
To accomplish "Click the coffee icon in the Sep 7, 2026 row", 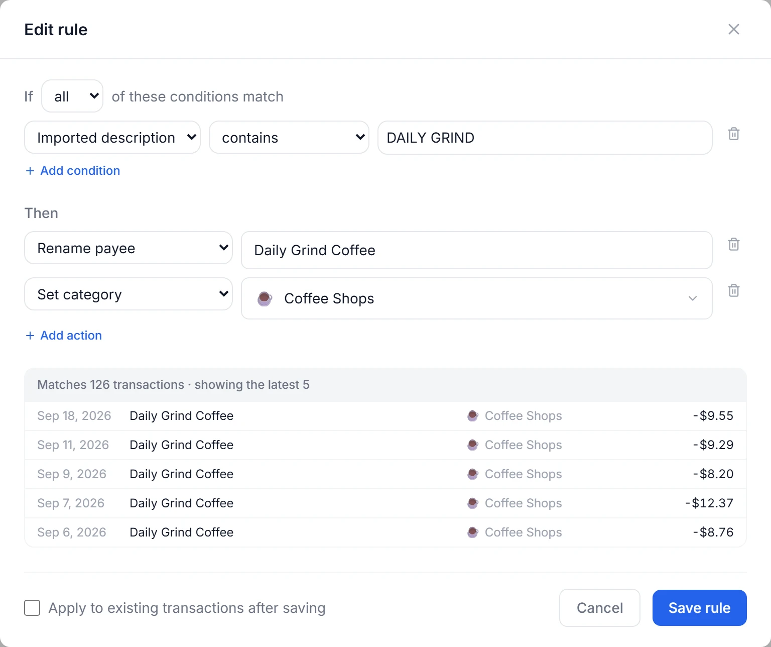I will click(x=472, y=503).
